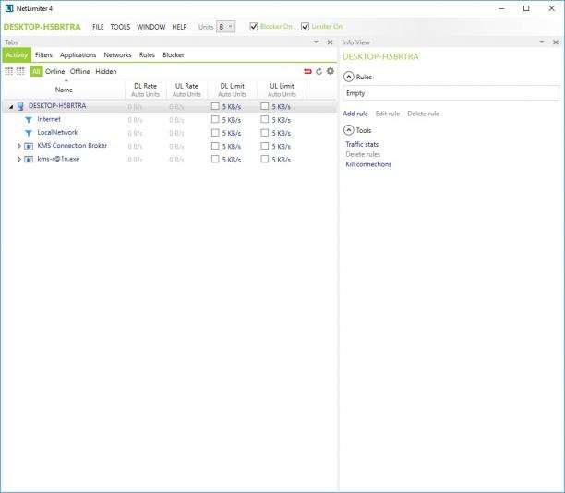
Task: Expand the KMS Connection Broker node
Action: click(x=19, y=146)
